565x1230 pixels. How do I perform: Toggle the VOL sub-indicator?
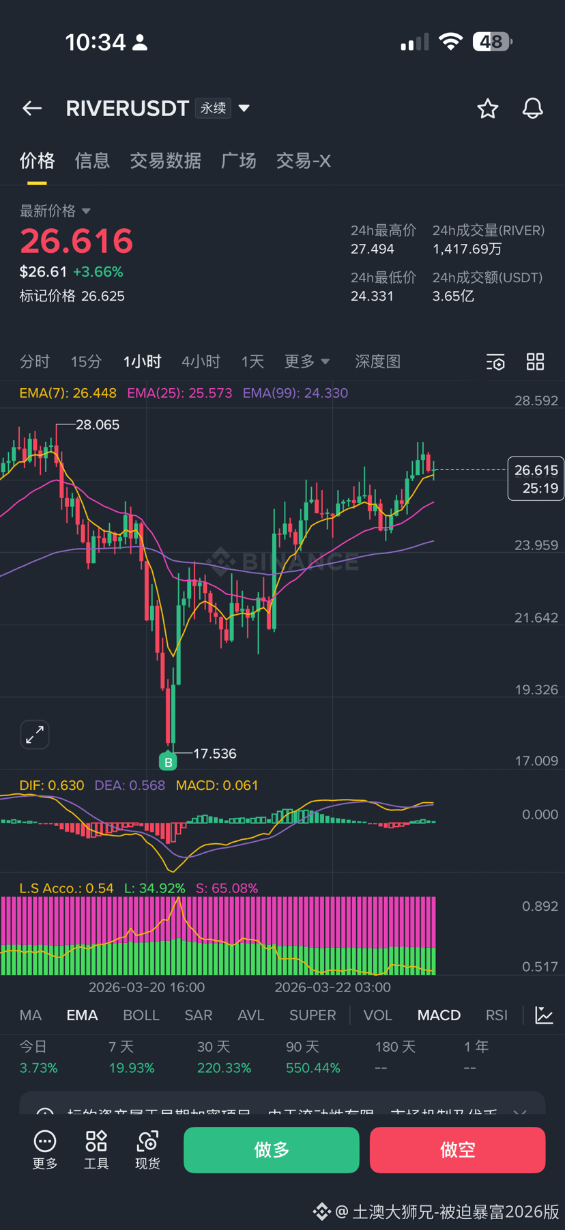tap(377, 1015)
